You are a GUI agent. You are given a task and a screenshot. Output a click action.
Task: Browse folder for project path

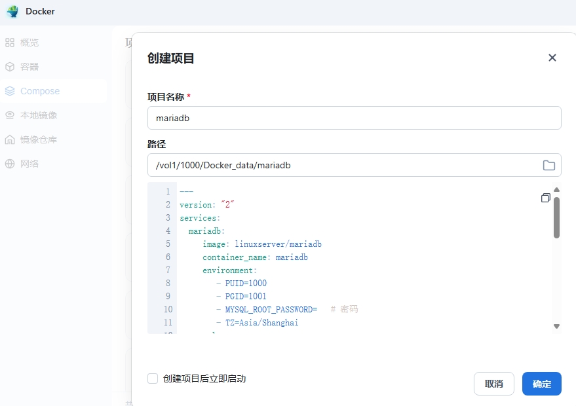click(x=549, y=165)
